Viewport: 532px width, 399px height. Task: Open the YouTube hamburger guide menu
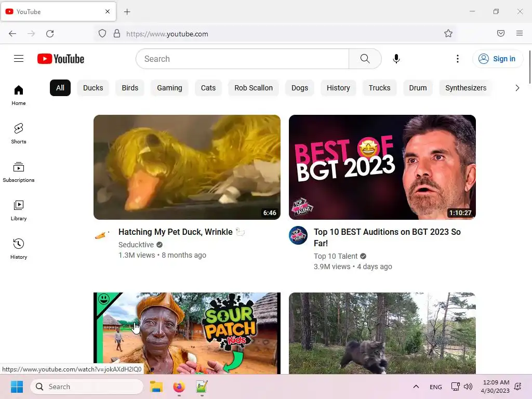(x=19, y=59)
